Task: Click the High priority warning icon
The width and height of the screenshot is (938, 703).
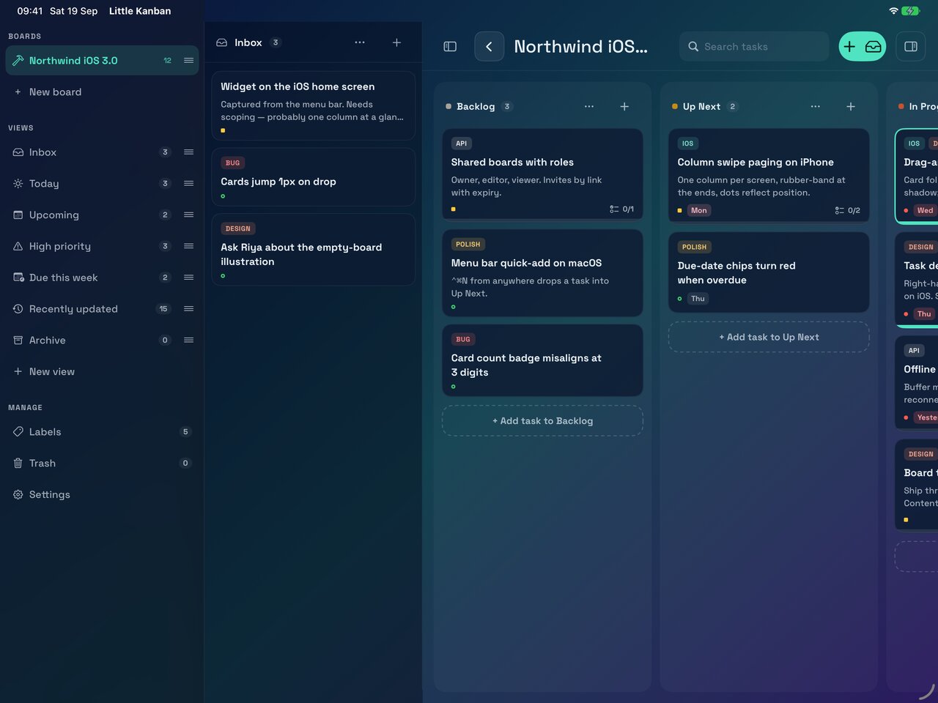Action: pos(18,246)
